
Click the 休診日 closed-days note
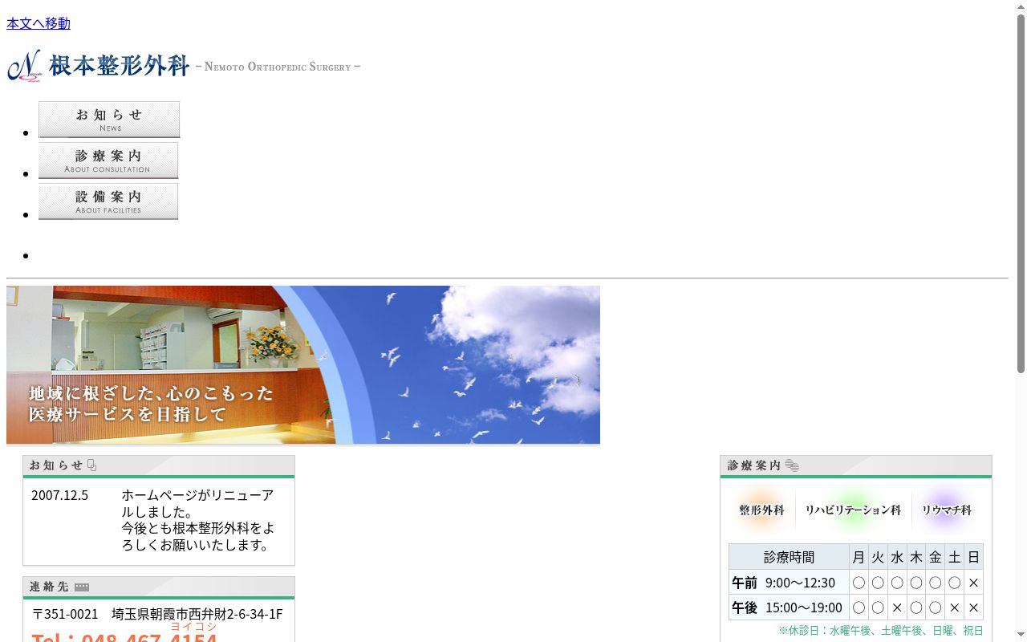[x=881, y=631]
